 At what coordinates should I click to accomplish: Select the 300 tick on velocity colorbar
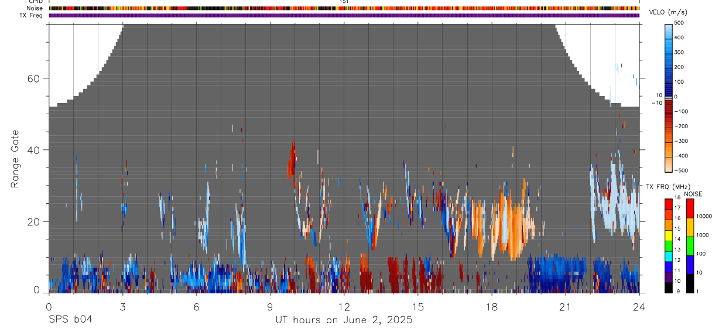(x=679, y=53)
